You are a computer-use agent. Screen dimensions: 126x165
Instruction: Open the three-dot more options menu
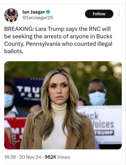tap(119, 14)
